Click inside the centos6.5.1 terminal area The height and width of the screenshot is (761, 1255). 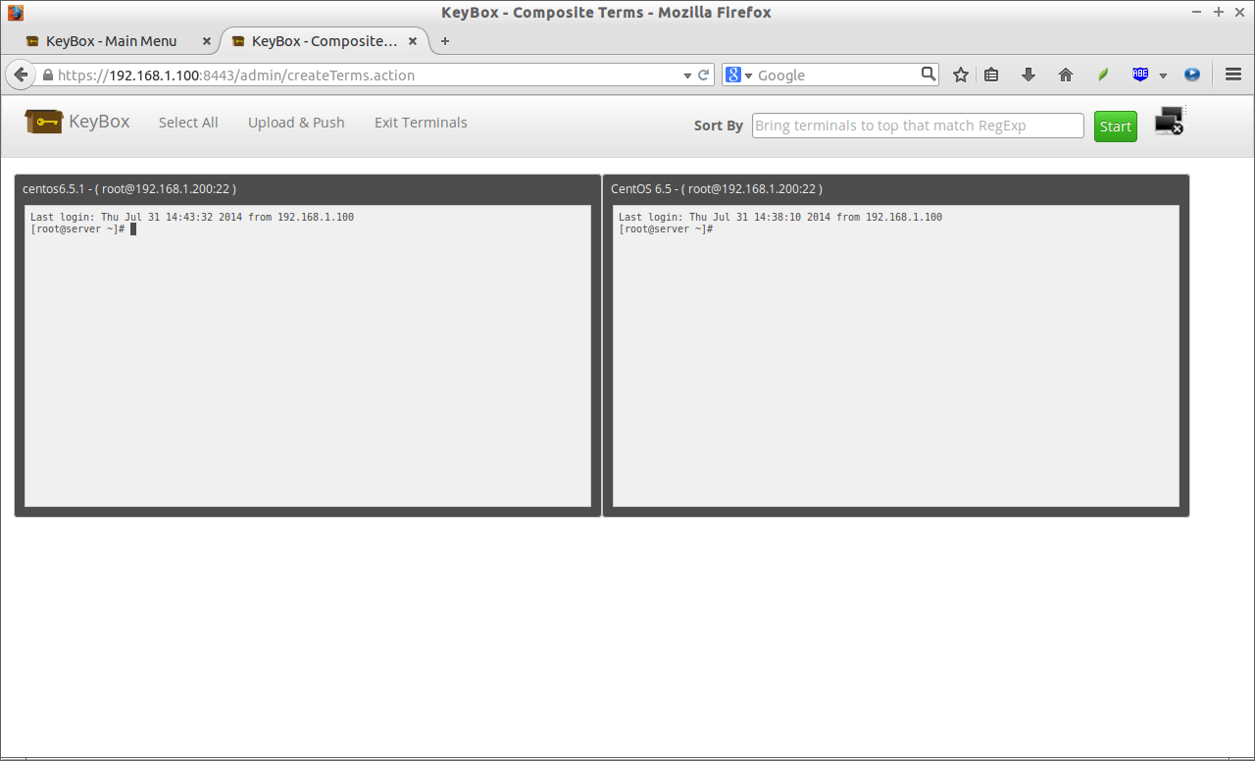pyautogui.click(x=308, y=356)
